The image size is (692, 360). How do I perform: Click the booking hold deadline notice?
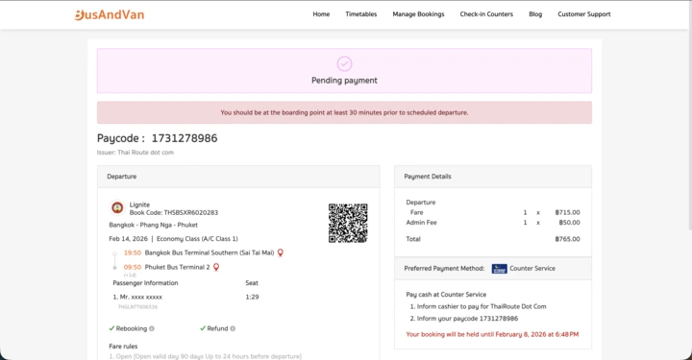[x=492, y=334]
